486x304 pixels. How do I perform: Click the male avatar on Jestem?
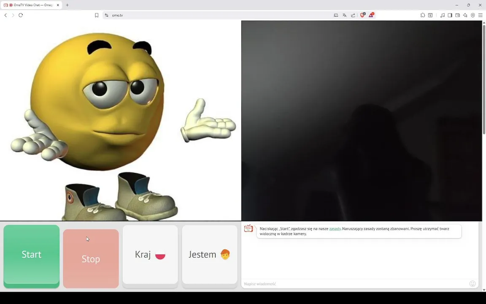click(225, 254)
